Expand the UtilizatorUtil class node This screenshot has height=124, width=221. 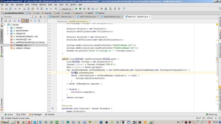pyautogui.click(x=8, y=34)
